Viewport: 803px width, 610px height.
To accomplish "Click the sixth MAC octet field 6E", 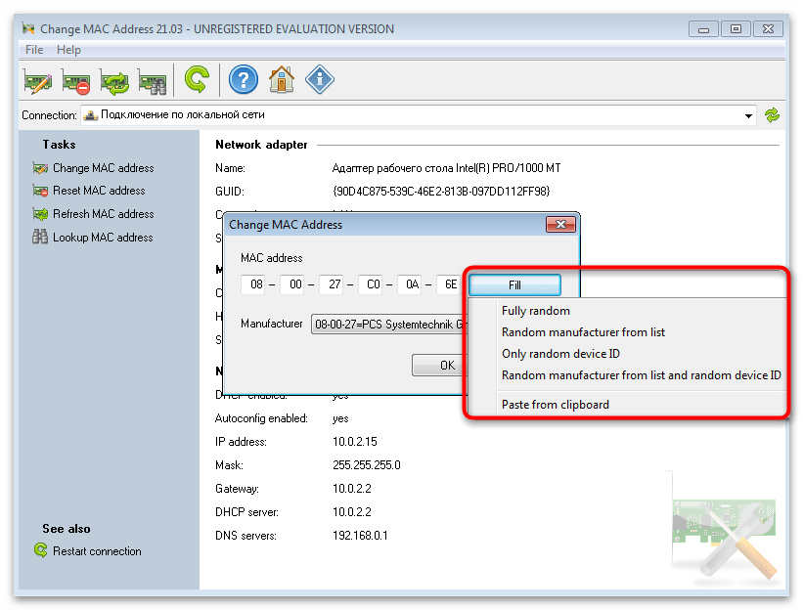I will 450,284.
